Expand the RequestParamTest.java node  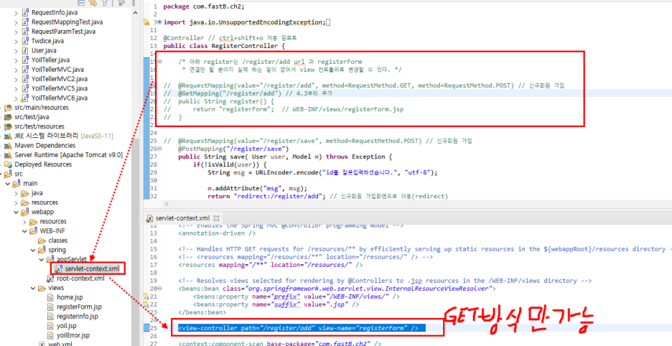coord(17,32)
